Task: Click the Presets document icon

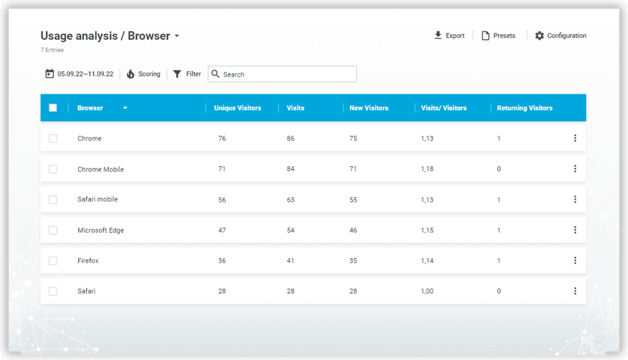Action: click(486, 35)
